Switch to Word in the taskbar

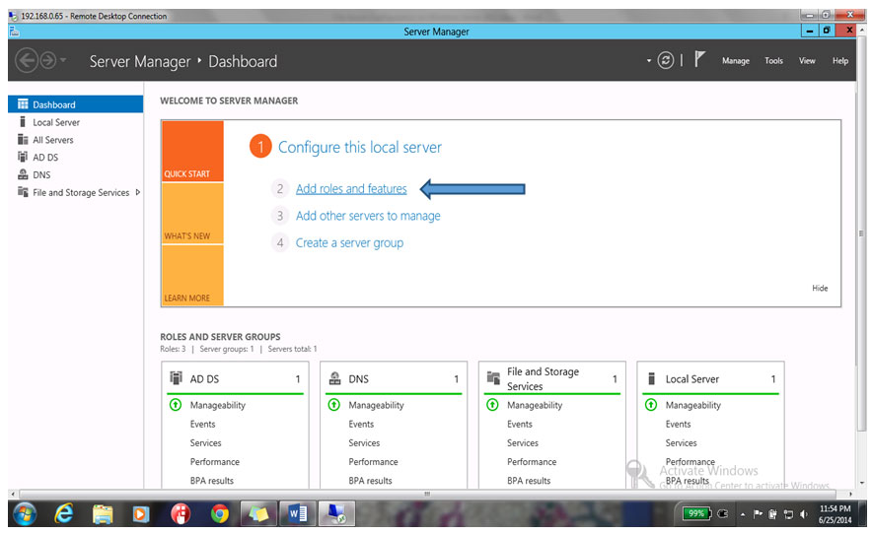(x=298, y=513)
